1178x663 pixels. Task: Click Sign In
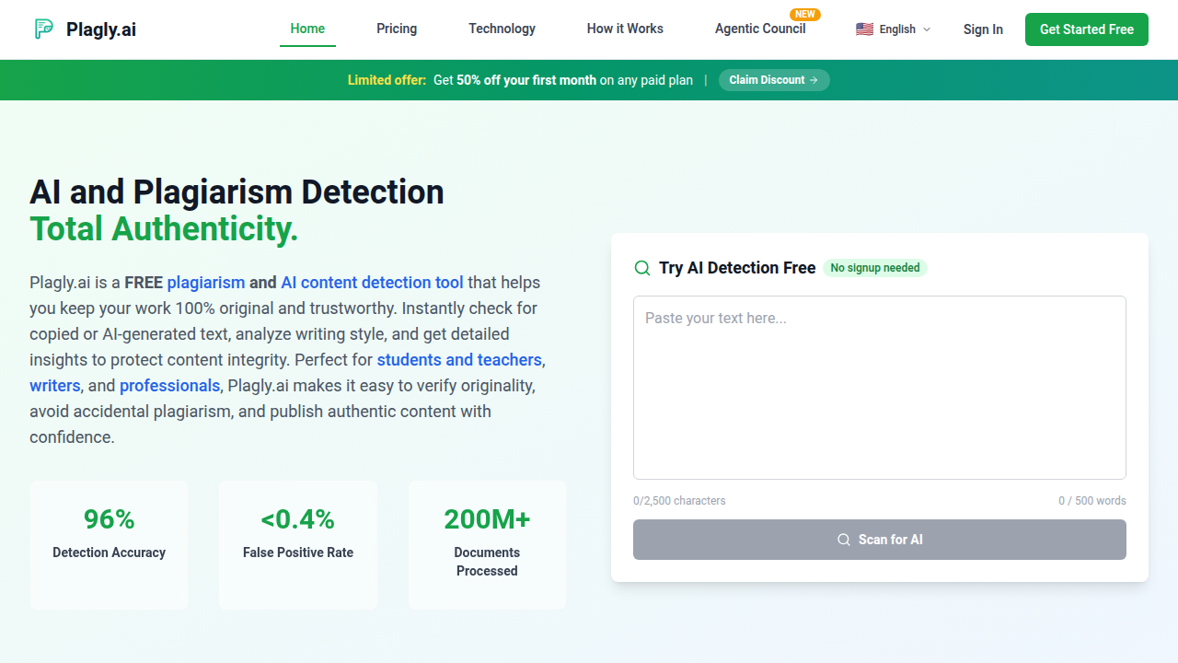983,29
